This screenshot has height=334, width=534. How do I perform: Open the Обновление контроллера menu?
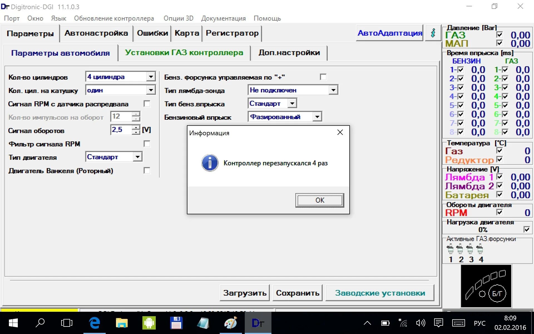tap(114, 18)
